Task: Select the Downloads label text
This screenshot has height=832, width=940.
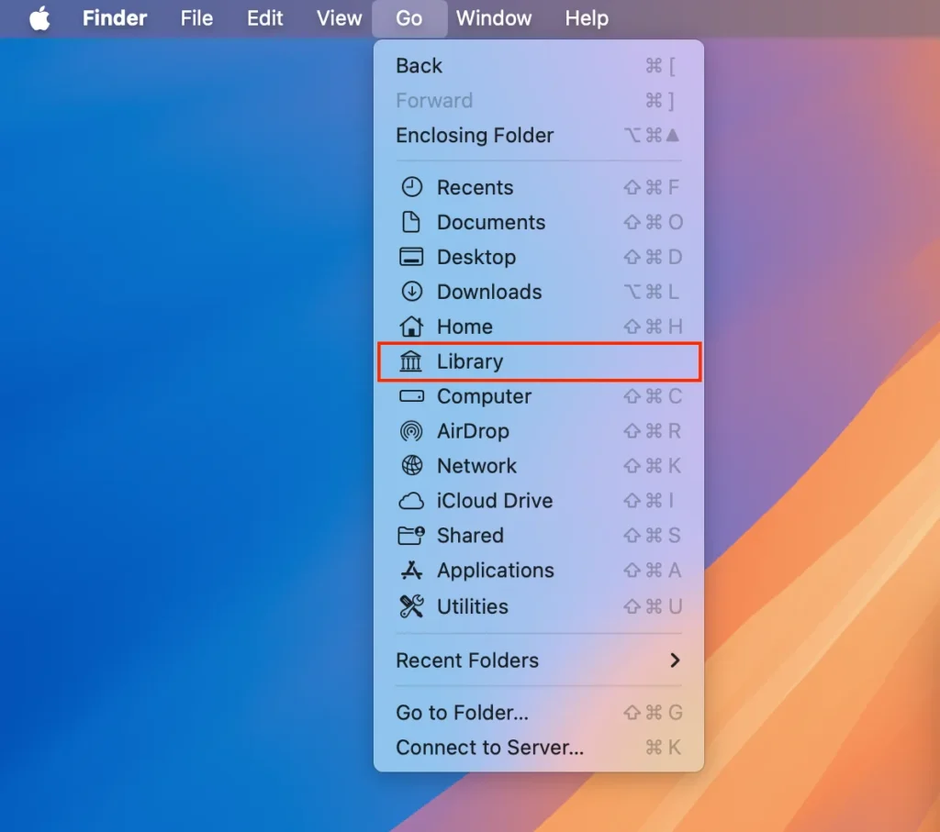Action: [489, 292]
